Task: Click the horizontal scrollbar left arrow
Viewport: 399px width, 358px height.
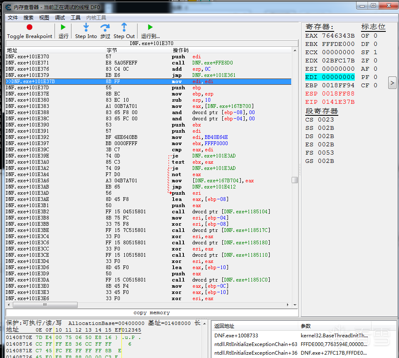Action: tap(9, 305)
